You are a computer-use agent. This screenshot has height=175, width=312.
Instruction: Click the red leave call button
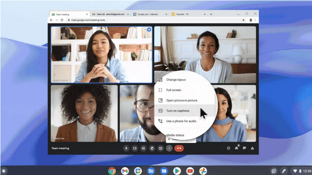179,148
